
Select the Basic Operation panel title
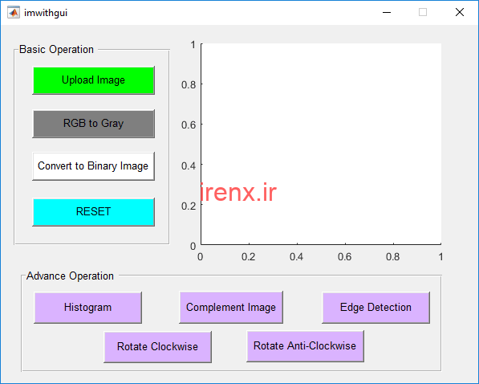(56, 49)
